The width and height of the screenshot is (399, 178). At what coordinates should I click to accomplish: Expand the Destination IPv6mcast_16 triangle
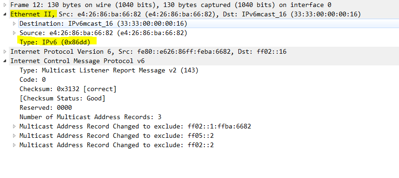point(14,24)
